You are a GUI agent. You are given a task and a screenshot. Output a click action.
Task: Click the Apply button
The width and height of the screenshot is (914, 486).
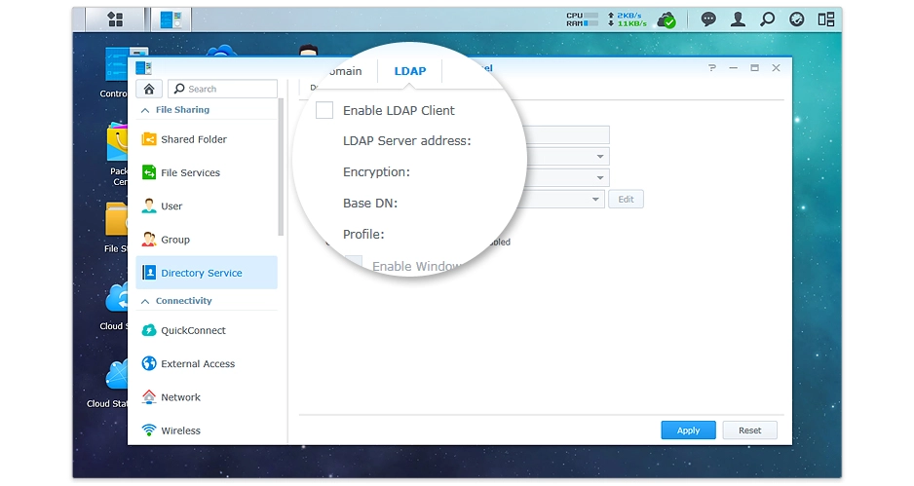tap(688, 430)
